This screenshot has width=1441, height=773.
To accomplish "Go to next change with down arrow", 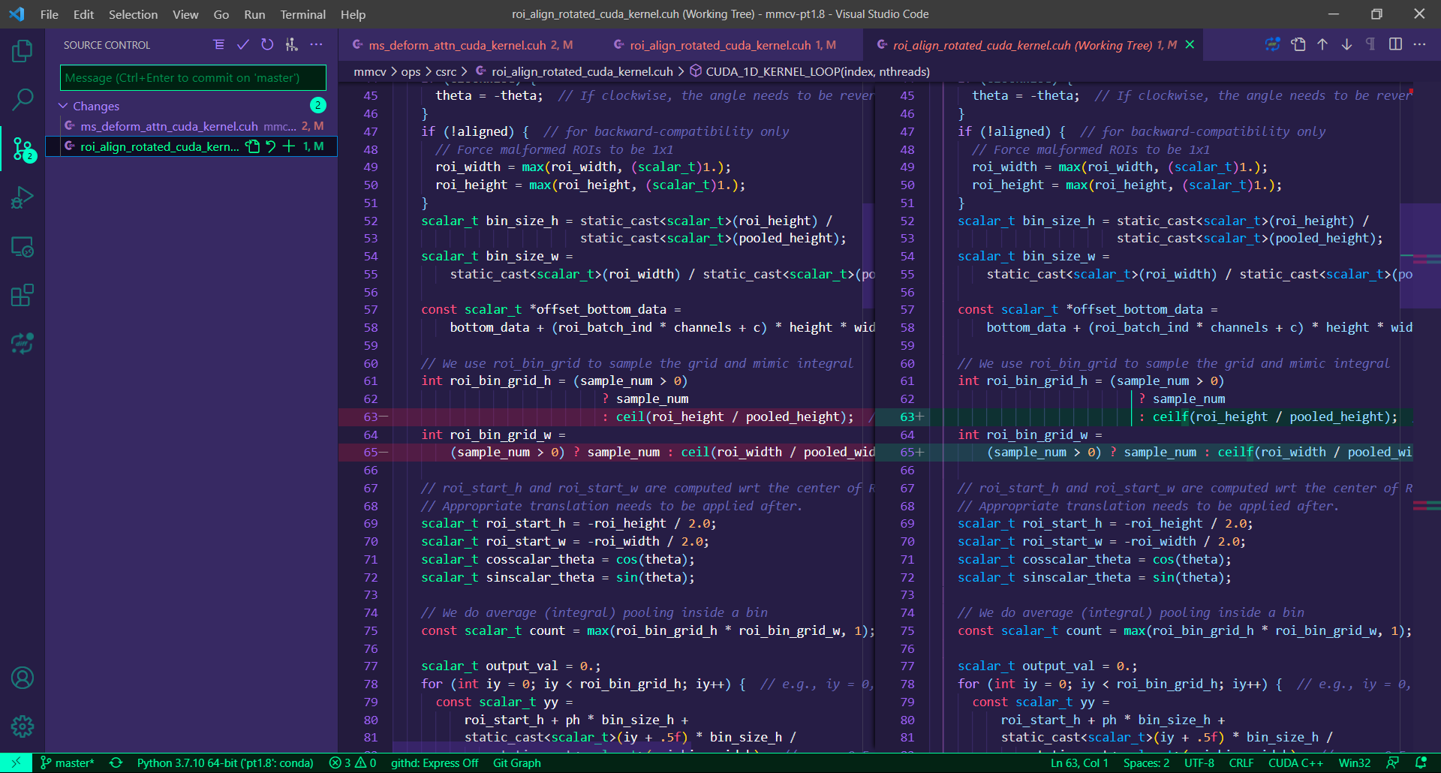I will (x=1346, y=45).
